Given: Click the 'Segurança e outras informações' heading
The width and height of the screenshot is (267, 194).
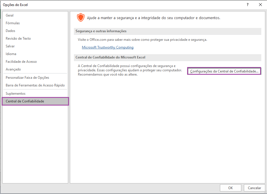Looking at the screenshot, I should (x=101, y=31).
